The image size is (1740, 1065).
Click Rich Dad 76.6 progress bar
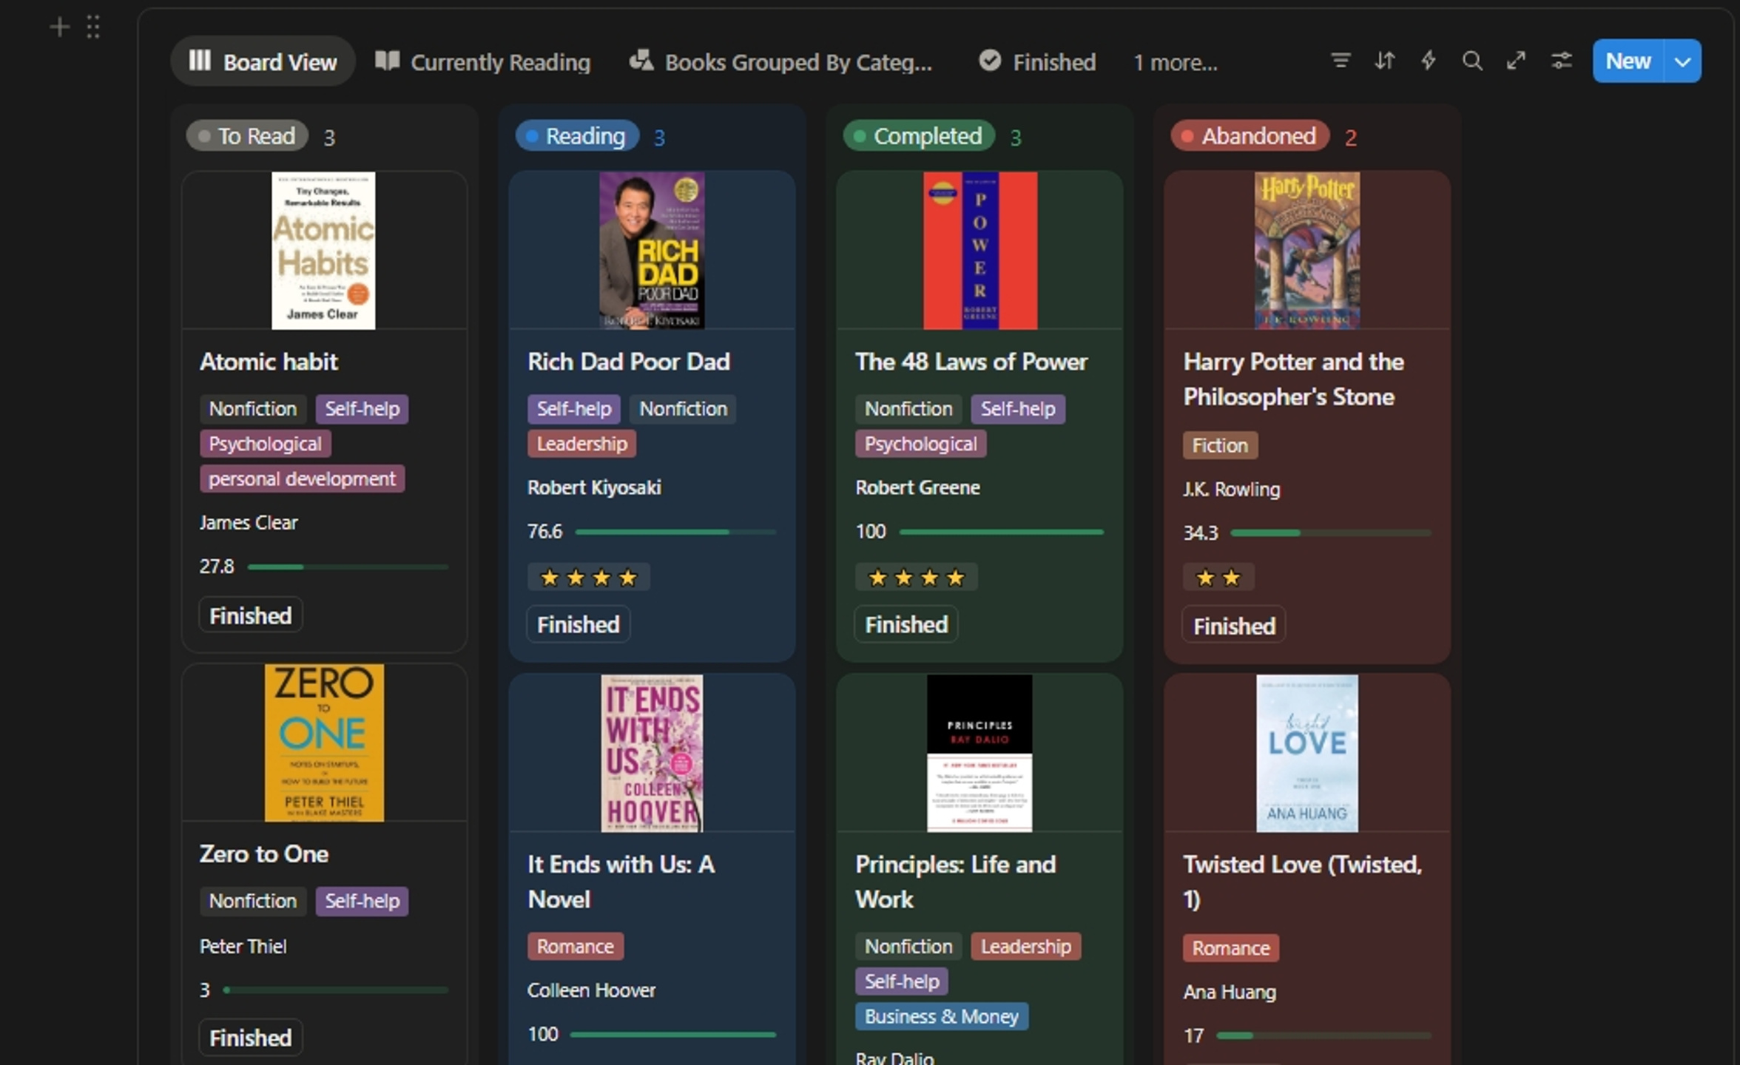(x=675, y=532)
